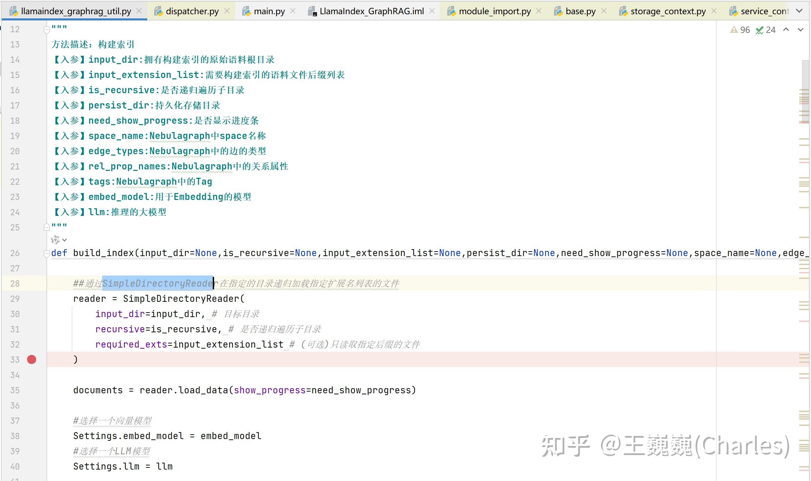Image resolution: width=811 pixels, height=481 pixels.
Task: Collapse the build_index function fold arrow at line 26
Action: pyautogui.click(x=47, y=253)
